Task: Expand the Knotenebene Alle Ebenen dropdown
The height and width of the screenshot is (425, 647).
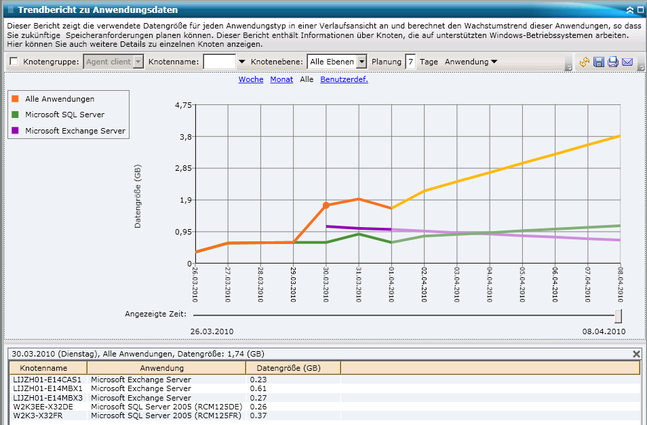Action: 361,62
